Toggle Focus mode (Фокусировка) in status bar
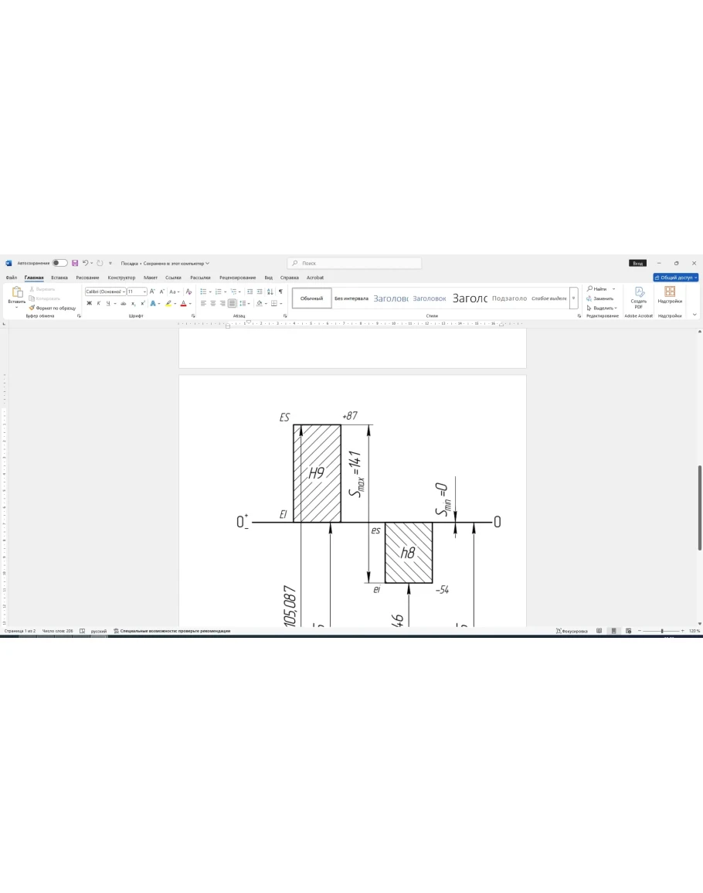Viewport: 703px width, 893px height. [x=572, y=631]
